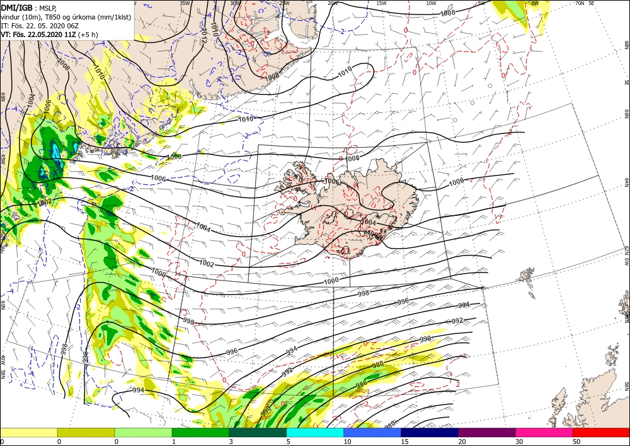Image resolution: width=630 pixels, height=446 pixels.
Task: Click the '10W' longitude label
Action: 431,3
